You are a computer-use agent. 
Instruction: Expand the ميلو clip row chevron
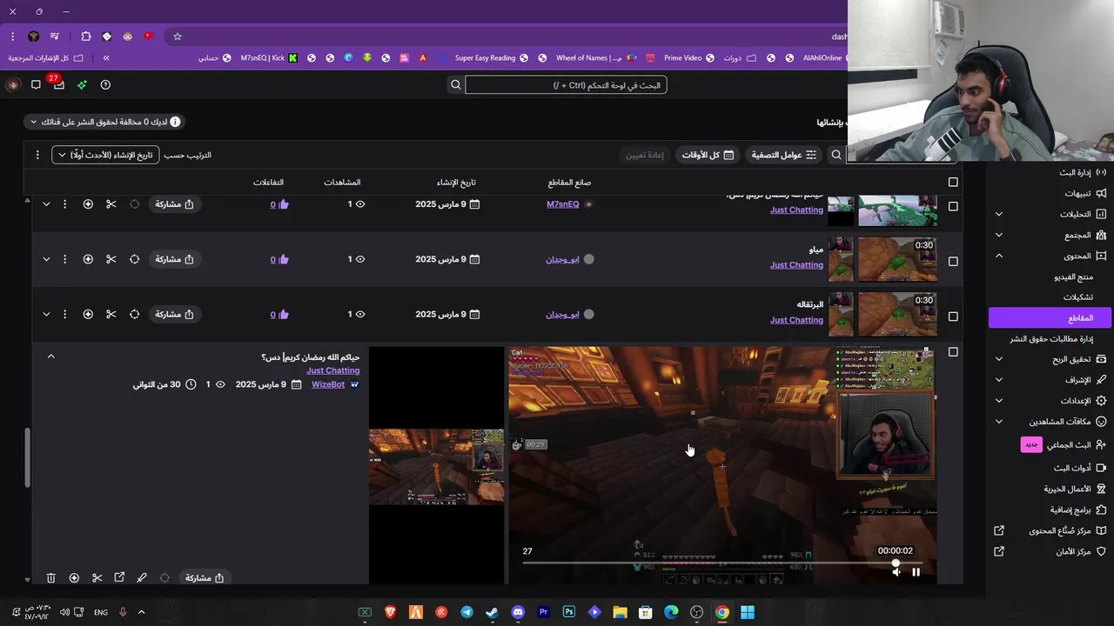point(46,259)
